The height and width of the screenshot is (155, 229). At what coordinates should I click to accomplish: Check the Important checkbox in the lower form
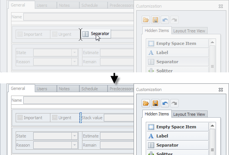pos(20,118)
